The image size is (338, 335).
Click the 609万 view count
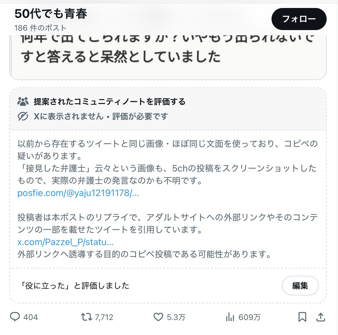249,317
